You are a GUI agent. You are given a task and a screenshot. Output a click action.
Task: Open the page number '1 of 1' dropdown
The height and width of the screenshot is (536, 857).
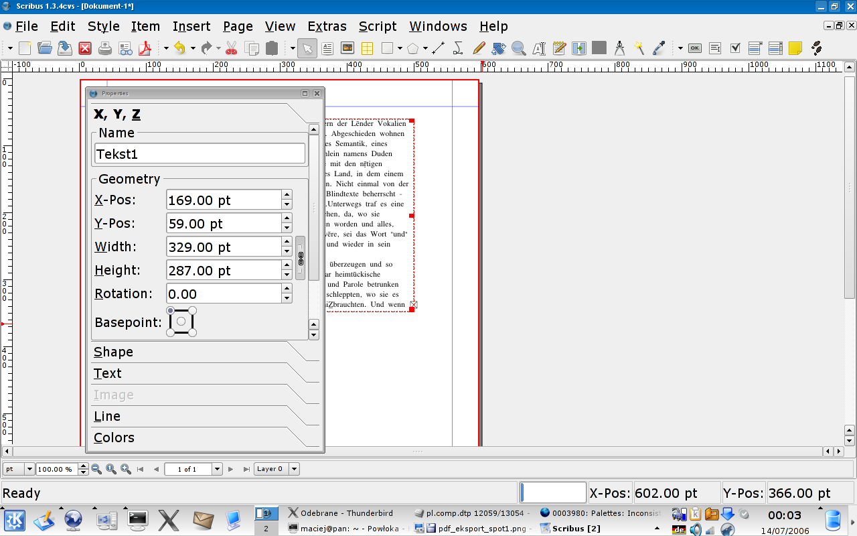(x=216, y=469)
